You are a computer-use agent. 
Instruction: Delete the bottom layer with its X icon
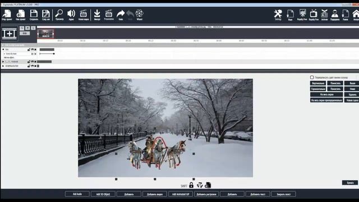click(35, 66)
